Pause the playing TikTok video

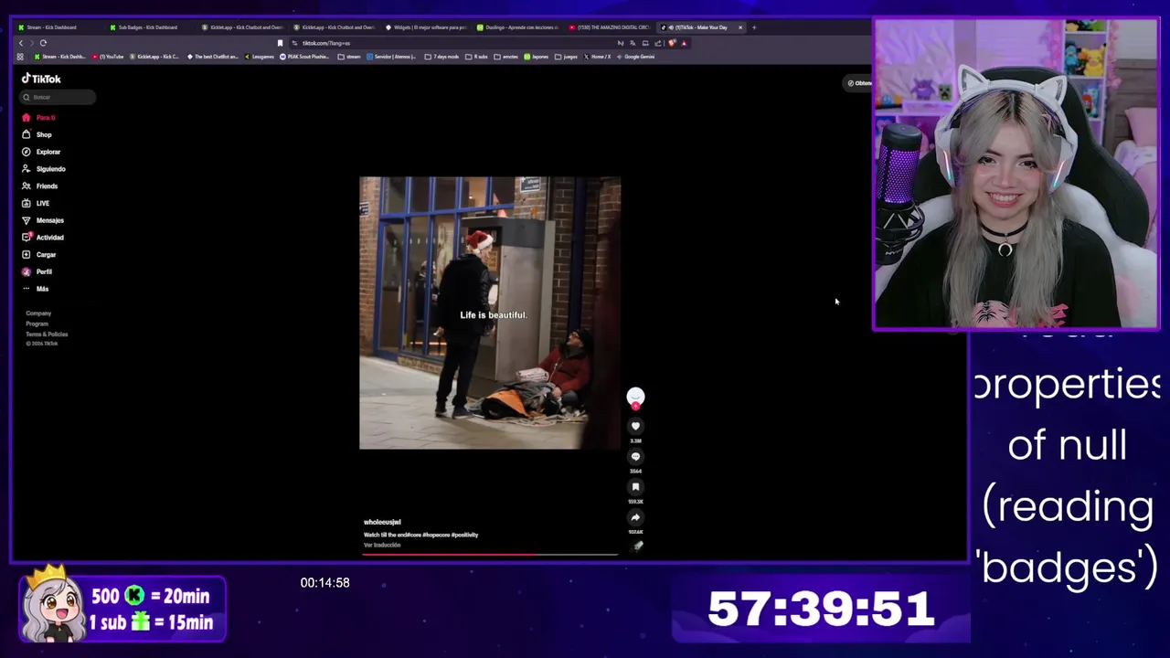coord(490,313)
